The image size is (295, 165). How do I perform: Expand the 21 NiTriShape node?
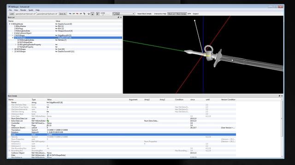point(13,51)
